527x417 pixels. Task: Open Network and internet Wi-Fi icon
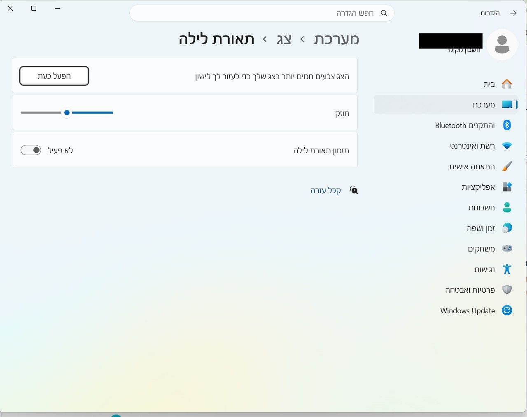tap(507, 146)
